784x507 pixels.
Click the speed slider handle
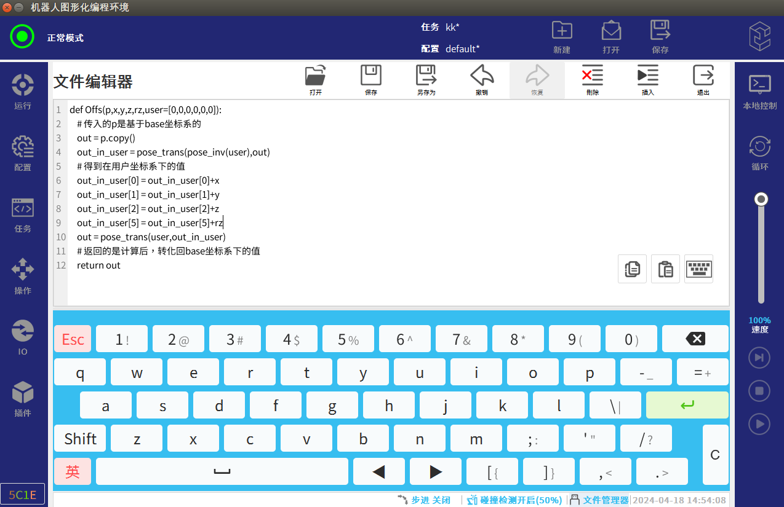tap(761, 199)
